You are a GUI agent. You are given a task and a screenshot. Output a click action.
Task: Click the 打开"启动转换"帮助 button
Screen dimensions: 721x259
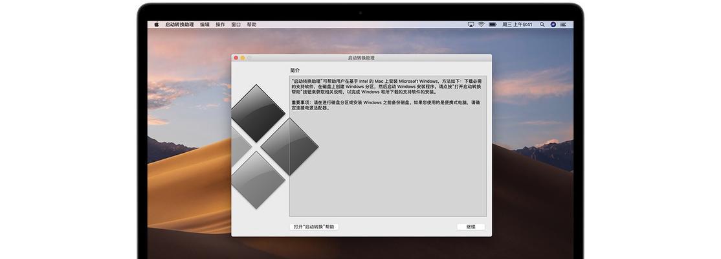pos(314,227)
